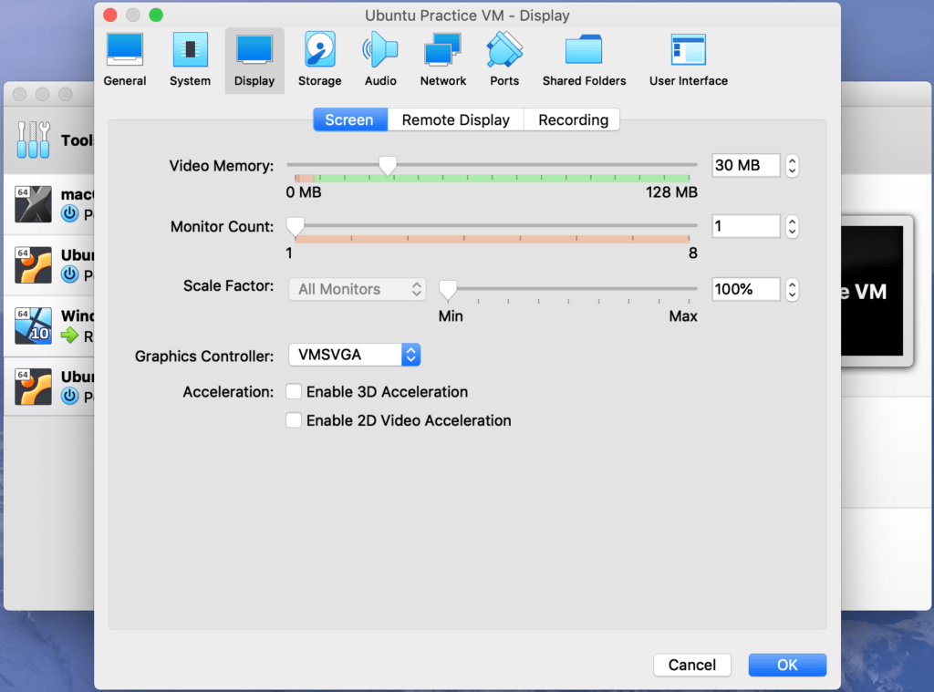The width and height of the screenshot is (934, 692).
Task: Confirm settings with the OK button
Action: pyautogui.click(x=787, y=665)
